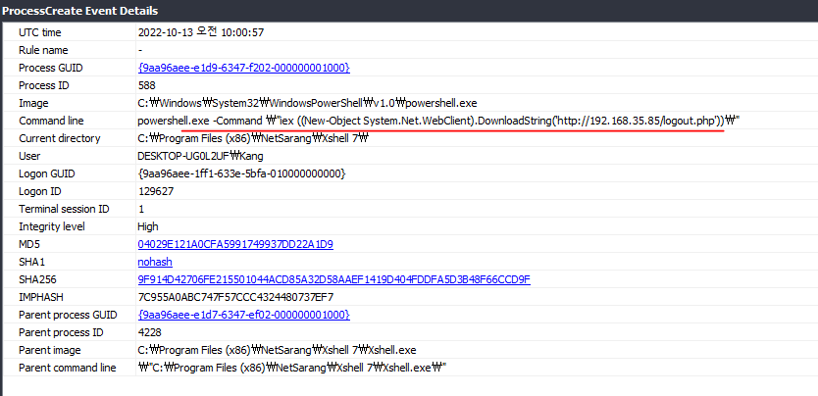
Task: Select the IMPHASH value 7C955A0ABC747F57
Action: coord(235,298)
